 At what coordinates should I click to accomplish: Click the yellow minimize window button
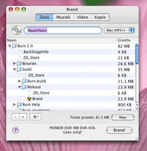[17, 9]
